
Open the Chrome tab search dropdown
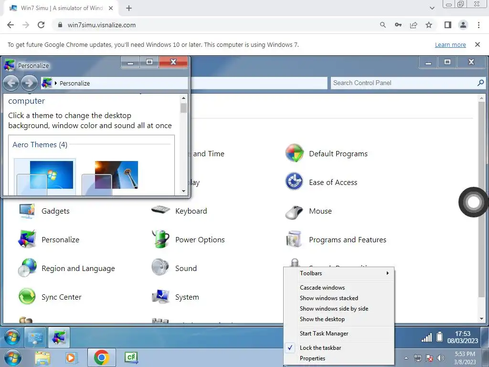coord(432,8)
